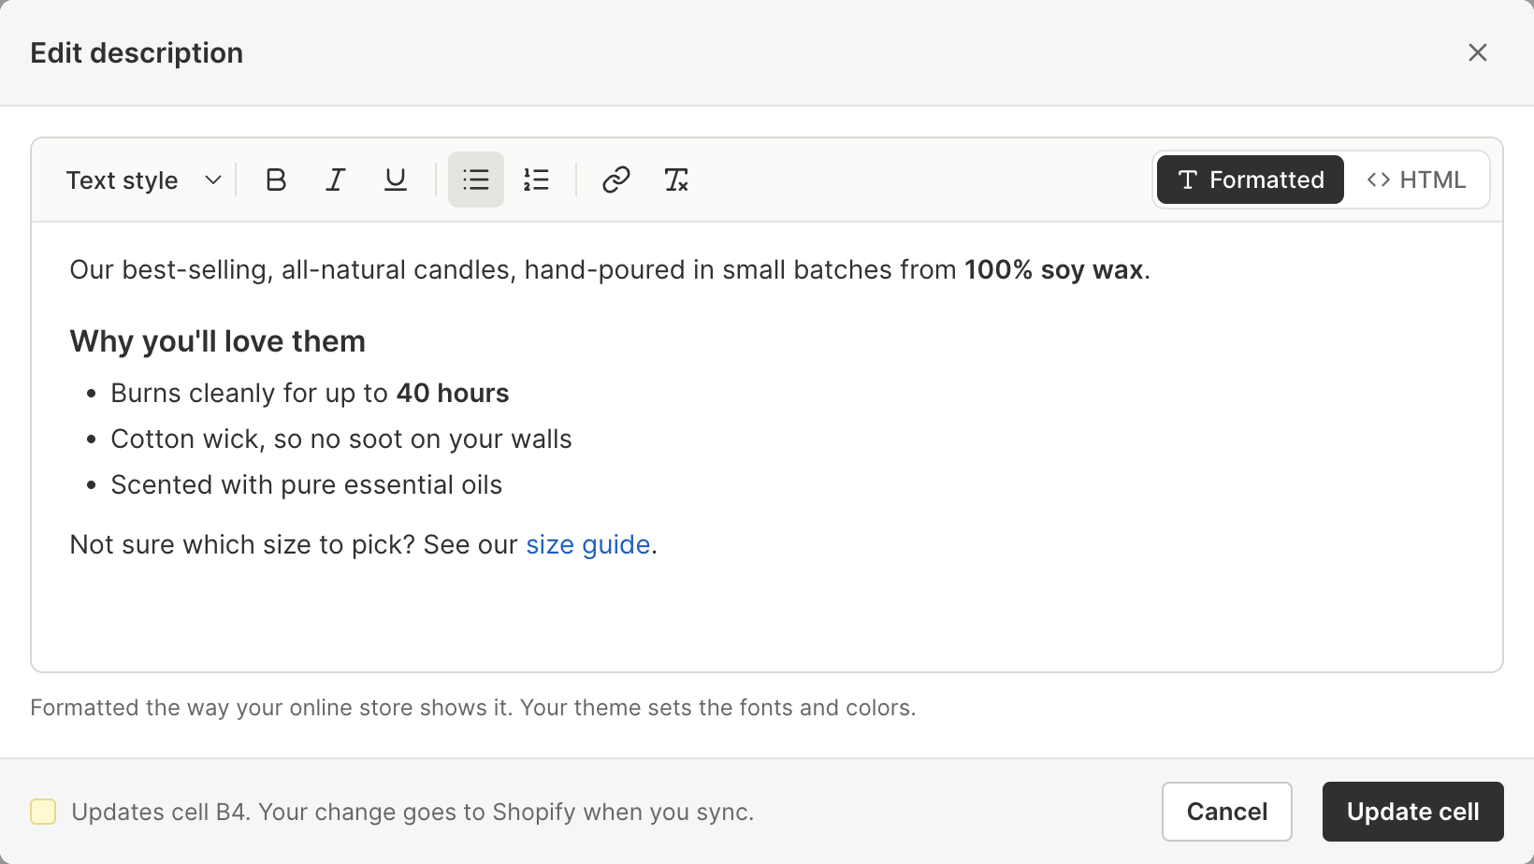
Task: Cancel the description edit
Action: click(1227, 812)
